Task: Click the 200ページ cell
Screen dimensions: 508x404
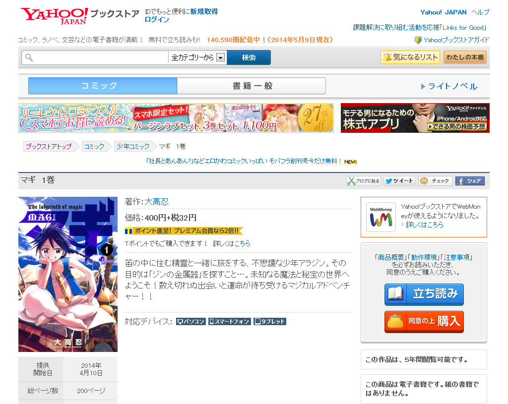Action: point(91,391)
